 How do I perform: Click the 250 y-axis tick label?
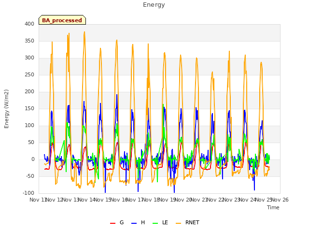pyautogui.click(x=29, y=75)
